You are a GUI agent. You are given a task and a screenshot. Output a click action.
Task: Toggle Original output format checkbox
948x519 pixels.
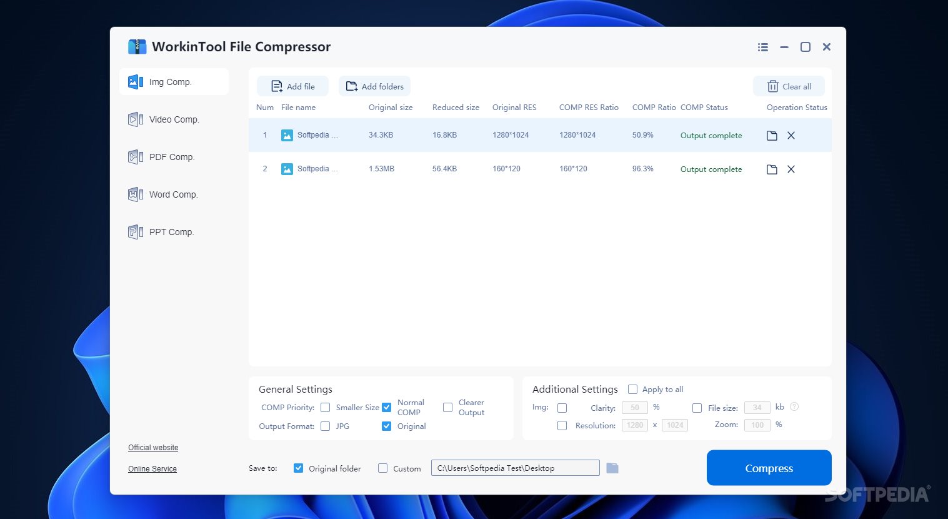386,426
